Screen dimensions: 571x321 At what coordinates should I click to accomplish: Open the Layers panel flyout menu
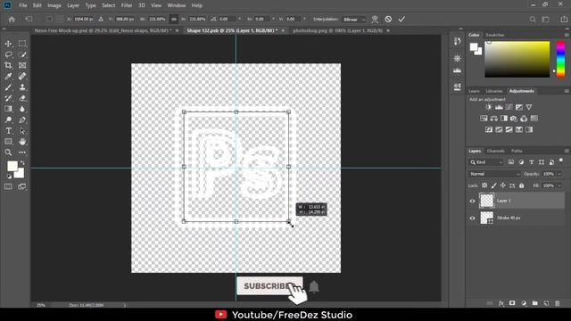pos(567,151)
